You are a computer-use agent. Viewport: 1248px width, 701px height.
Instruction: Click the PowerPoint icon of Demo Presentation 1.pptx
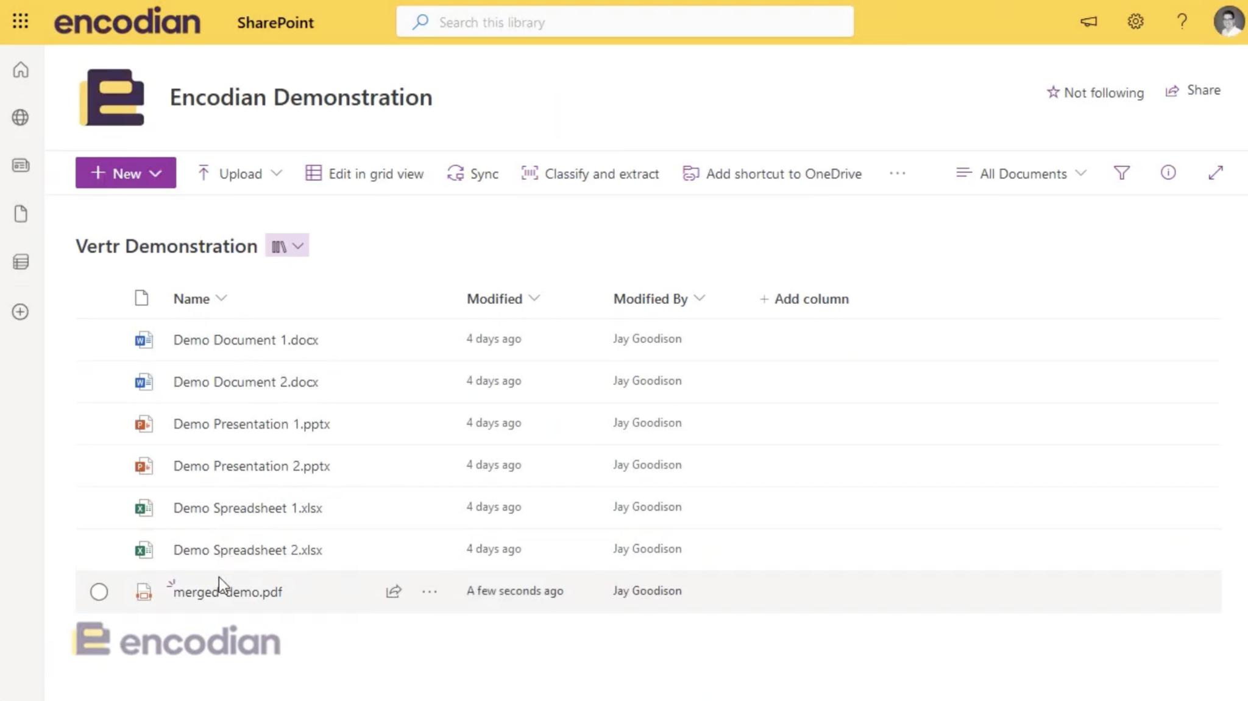pos(144,424)
